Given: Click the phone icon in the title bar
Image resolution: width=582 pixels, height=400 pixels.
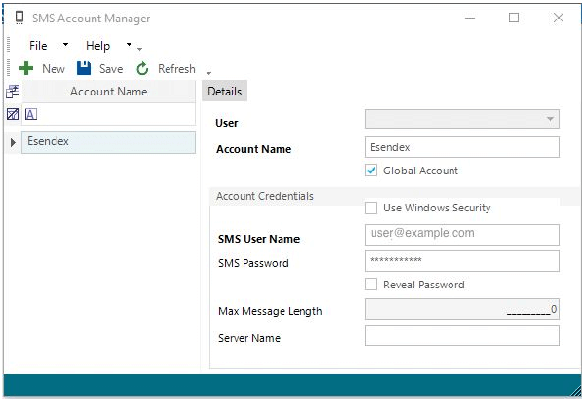Looking at the screenshot, I should click(19, 18).
